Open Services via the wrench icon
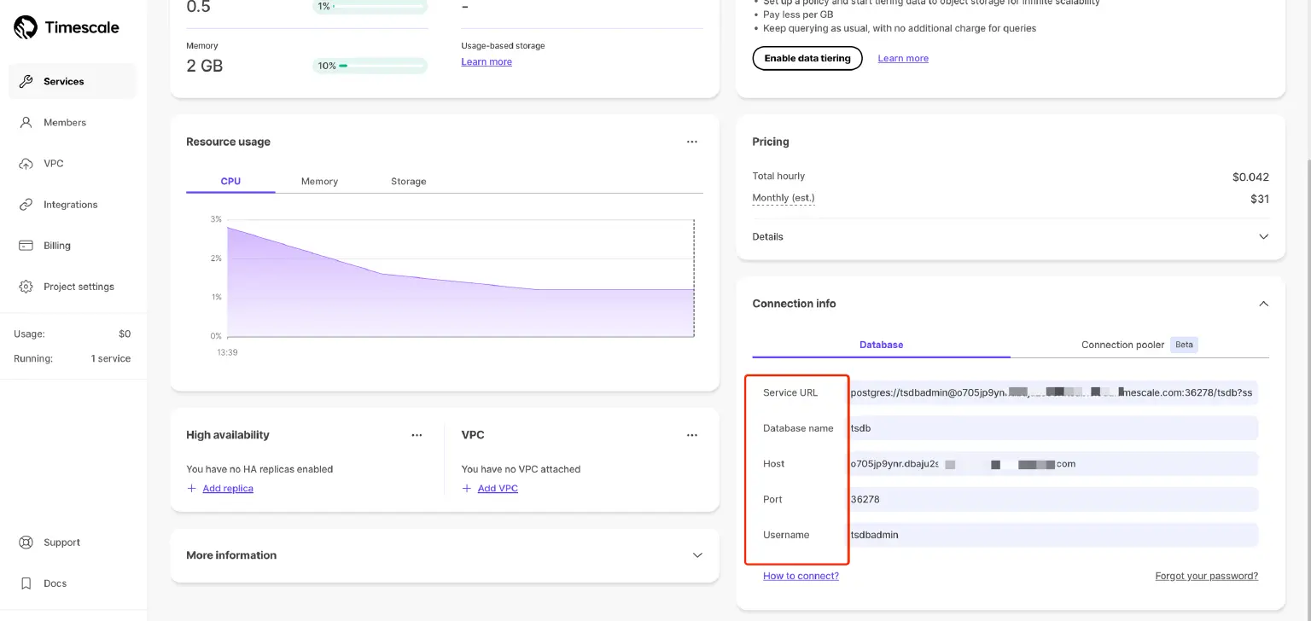1311x621 pixels. point(26,82)
